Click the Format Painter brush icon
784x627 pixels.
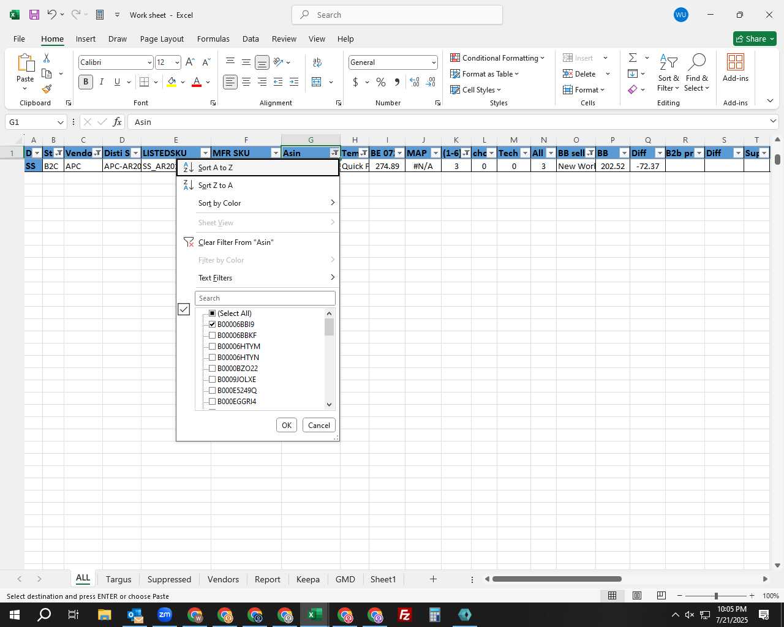click(47, 89)
